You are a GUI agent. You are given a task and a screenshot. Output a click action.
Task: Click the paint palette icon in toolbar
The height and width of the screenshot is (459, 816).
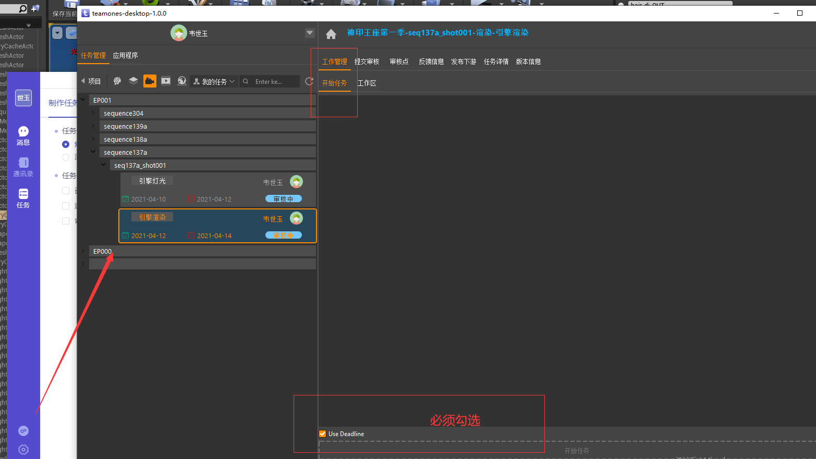pos(117,81)
